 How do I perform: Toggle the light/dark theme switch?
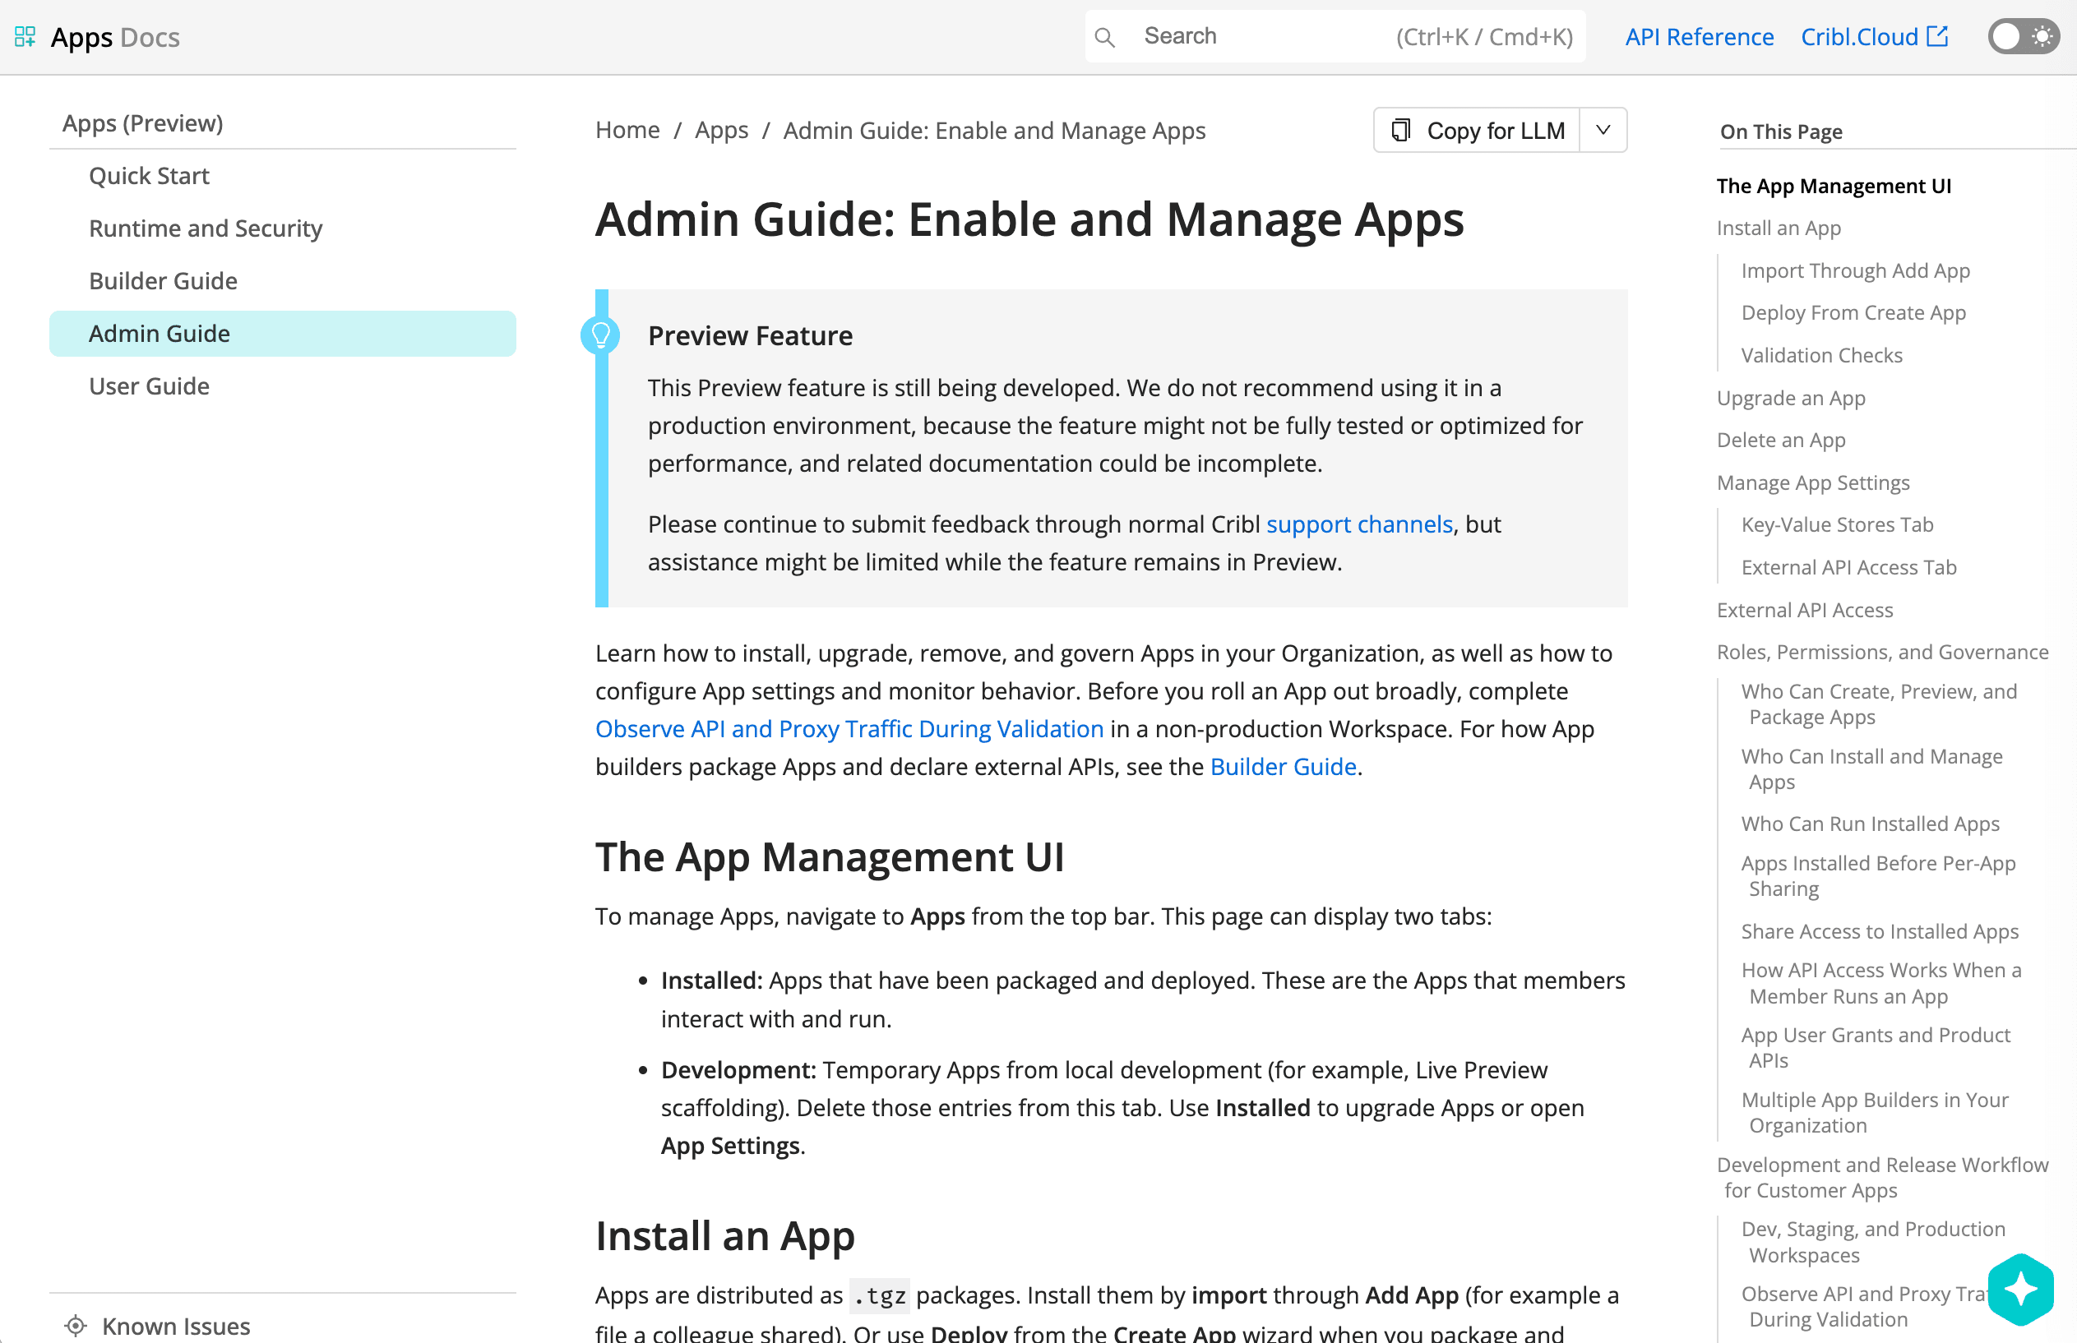tap(2024, 37)
